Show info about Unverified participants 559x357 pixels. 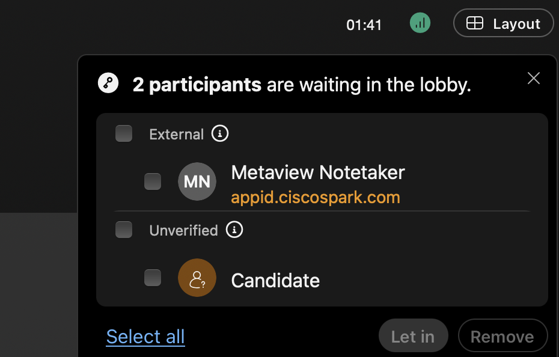234,230
